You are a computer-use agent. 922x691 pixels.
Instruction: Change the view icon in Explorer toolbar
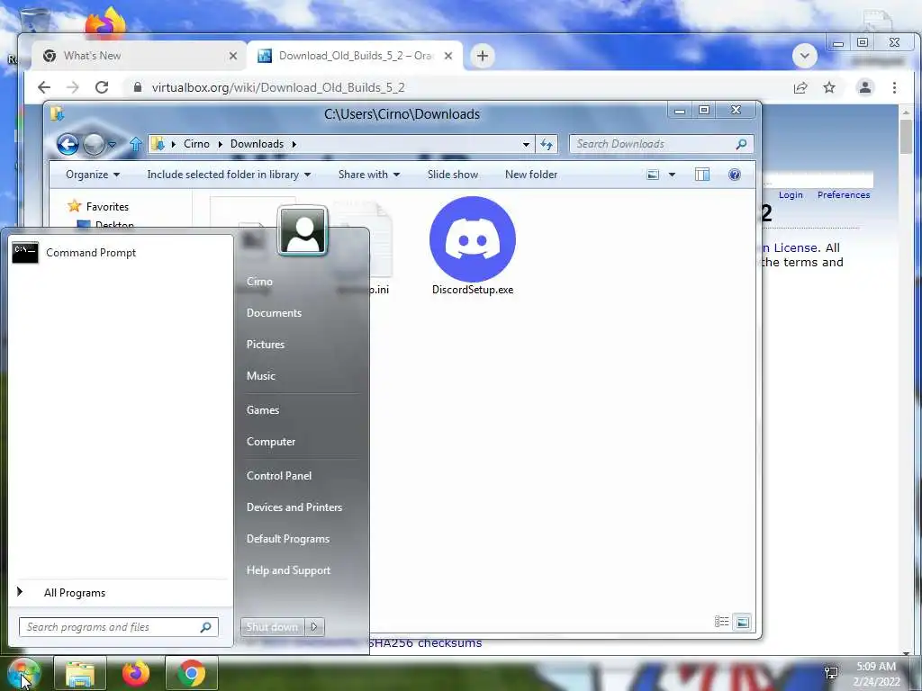click(x=653, y=175)
